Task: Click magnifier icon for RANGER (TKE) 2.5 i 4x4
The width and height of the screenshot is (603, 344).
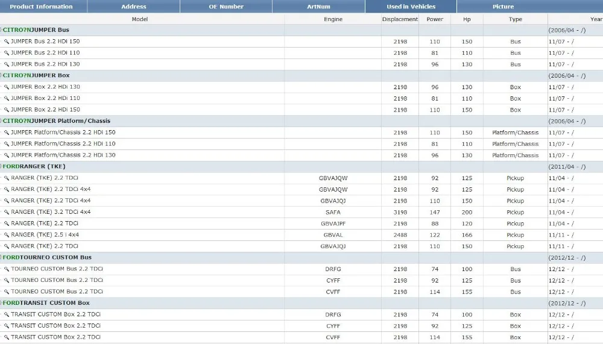Action: pos(7,235)
